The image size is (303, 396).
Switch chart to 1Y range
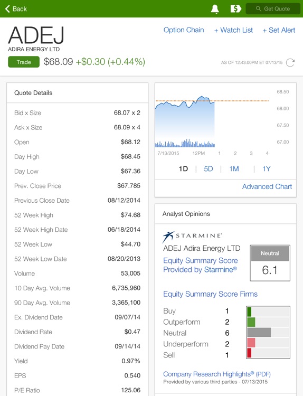tap(267, 169)
